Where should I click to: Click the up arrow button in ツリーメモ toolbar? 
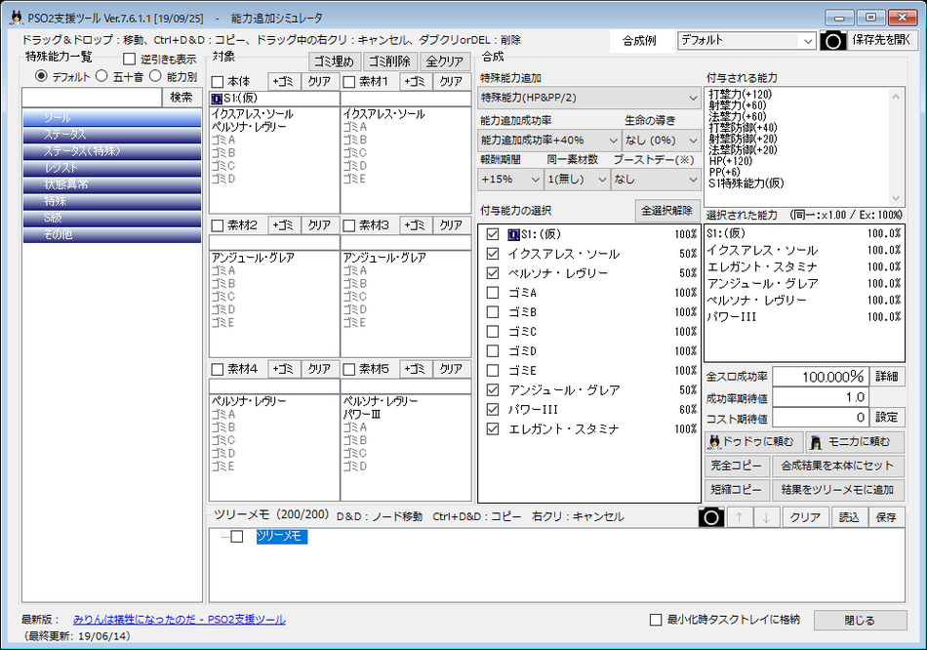(739, 517)
